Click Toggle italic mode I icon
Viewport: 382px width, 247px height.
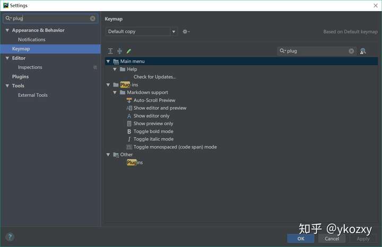(129, 139)
